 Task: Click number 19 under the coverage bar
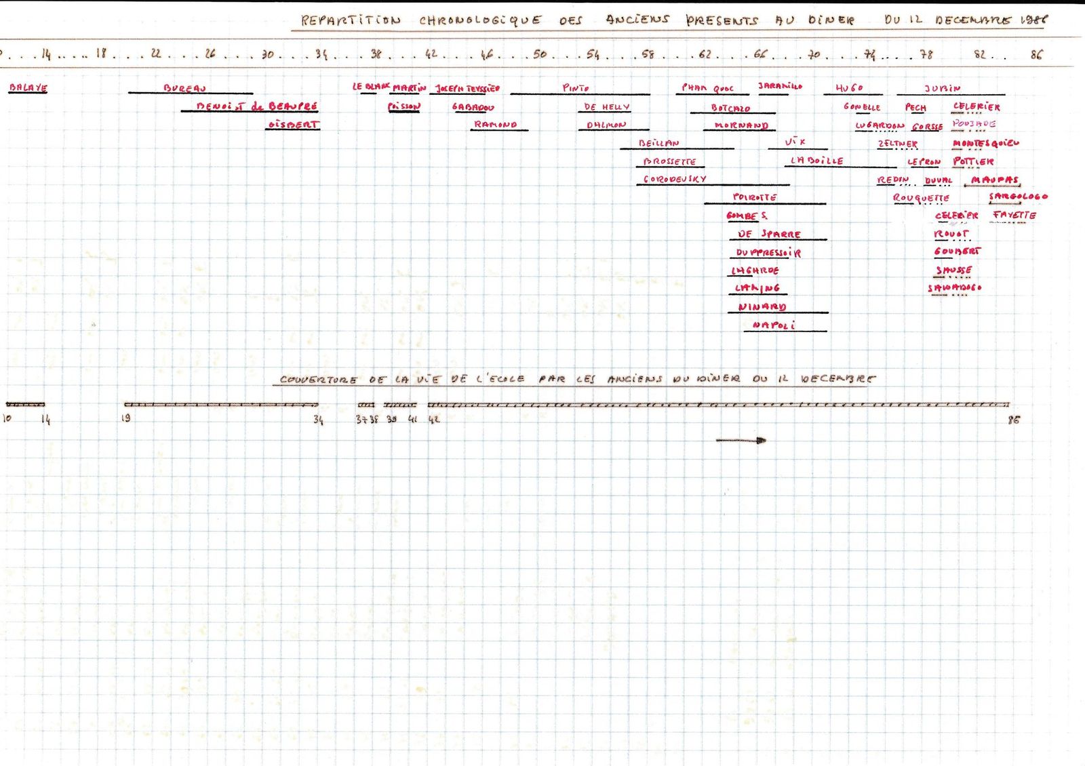(x=125, y=418)
